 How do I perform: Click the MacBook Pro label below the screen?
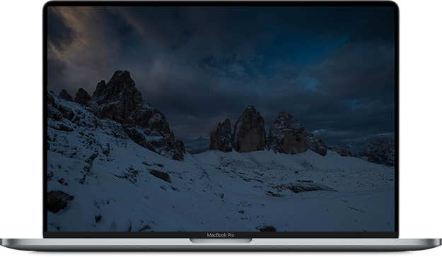221,235
